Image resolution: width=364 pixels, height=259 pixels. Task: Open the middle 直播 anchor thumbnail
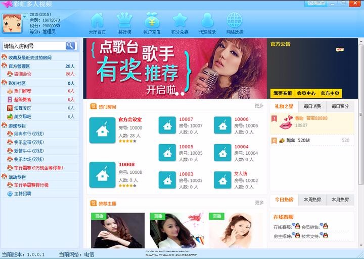[177, 231]
